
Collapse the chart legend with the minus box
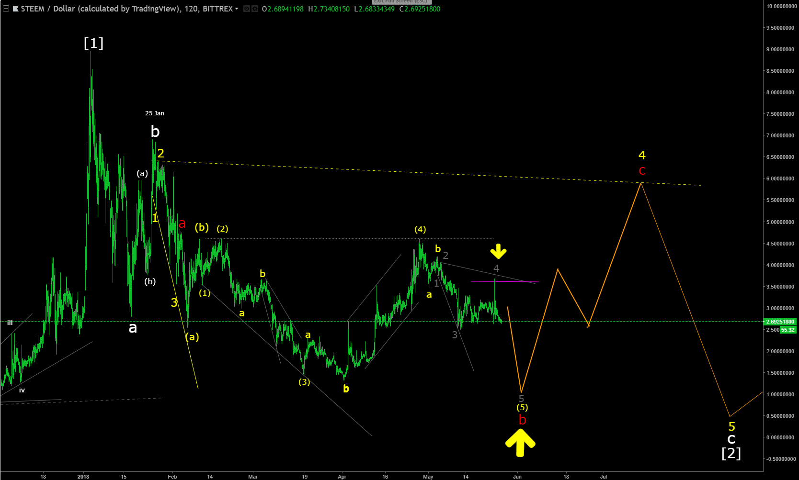coord(6,9)
